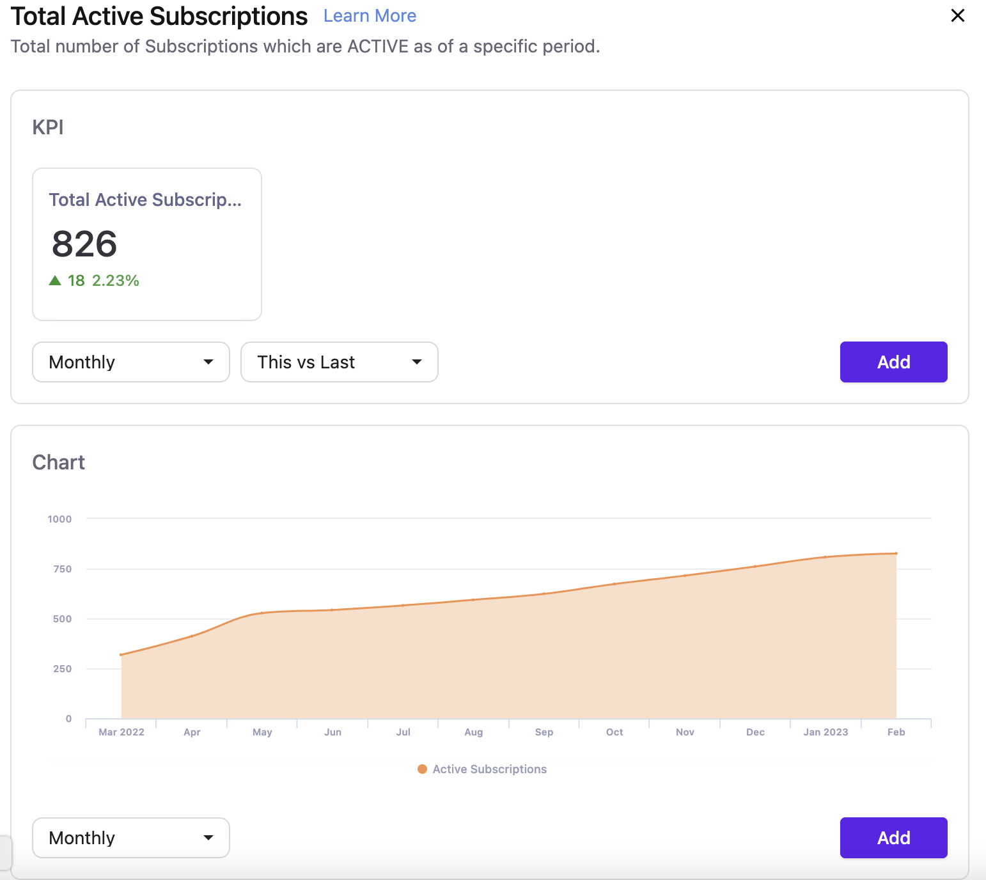The image size is (986, 880).
Task: Expand the Chart Monthly period dropdown
Action: (131, 838)
